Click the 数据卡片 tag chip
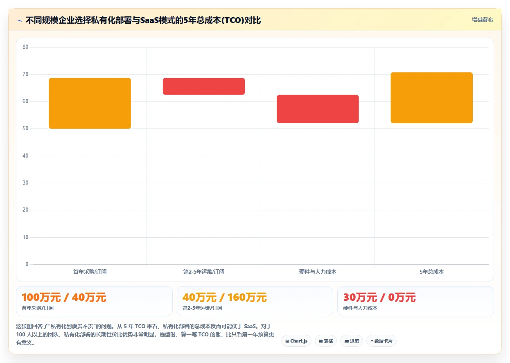The width and height of the screenshot is (510, 363). [x=381, y=341]
